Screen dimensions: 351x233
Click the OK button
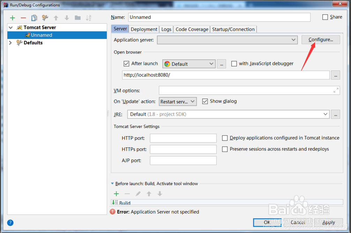267,222
